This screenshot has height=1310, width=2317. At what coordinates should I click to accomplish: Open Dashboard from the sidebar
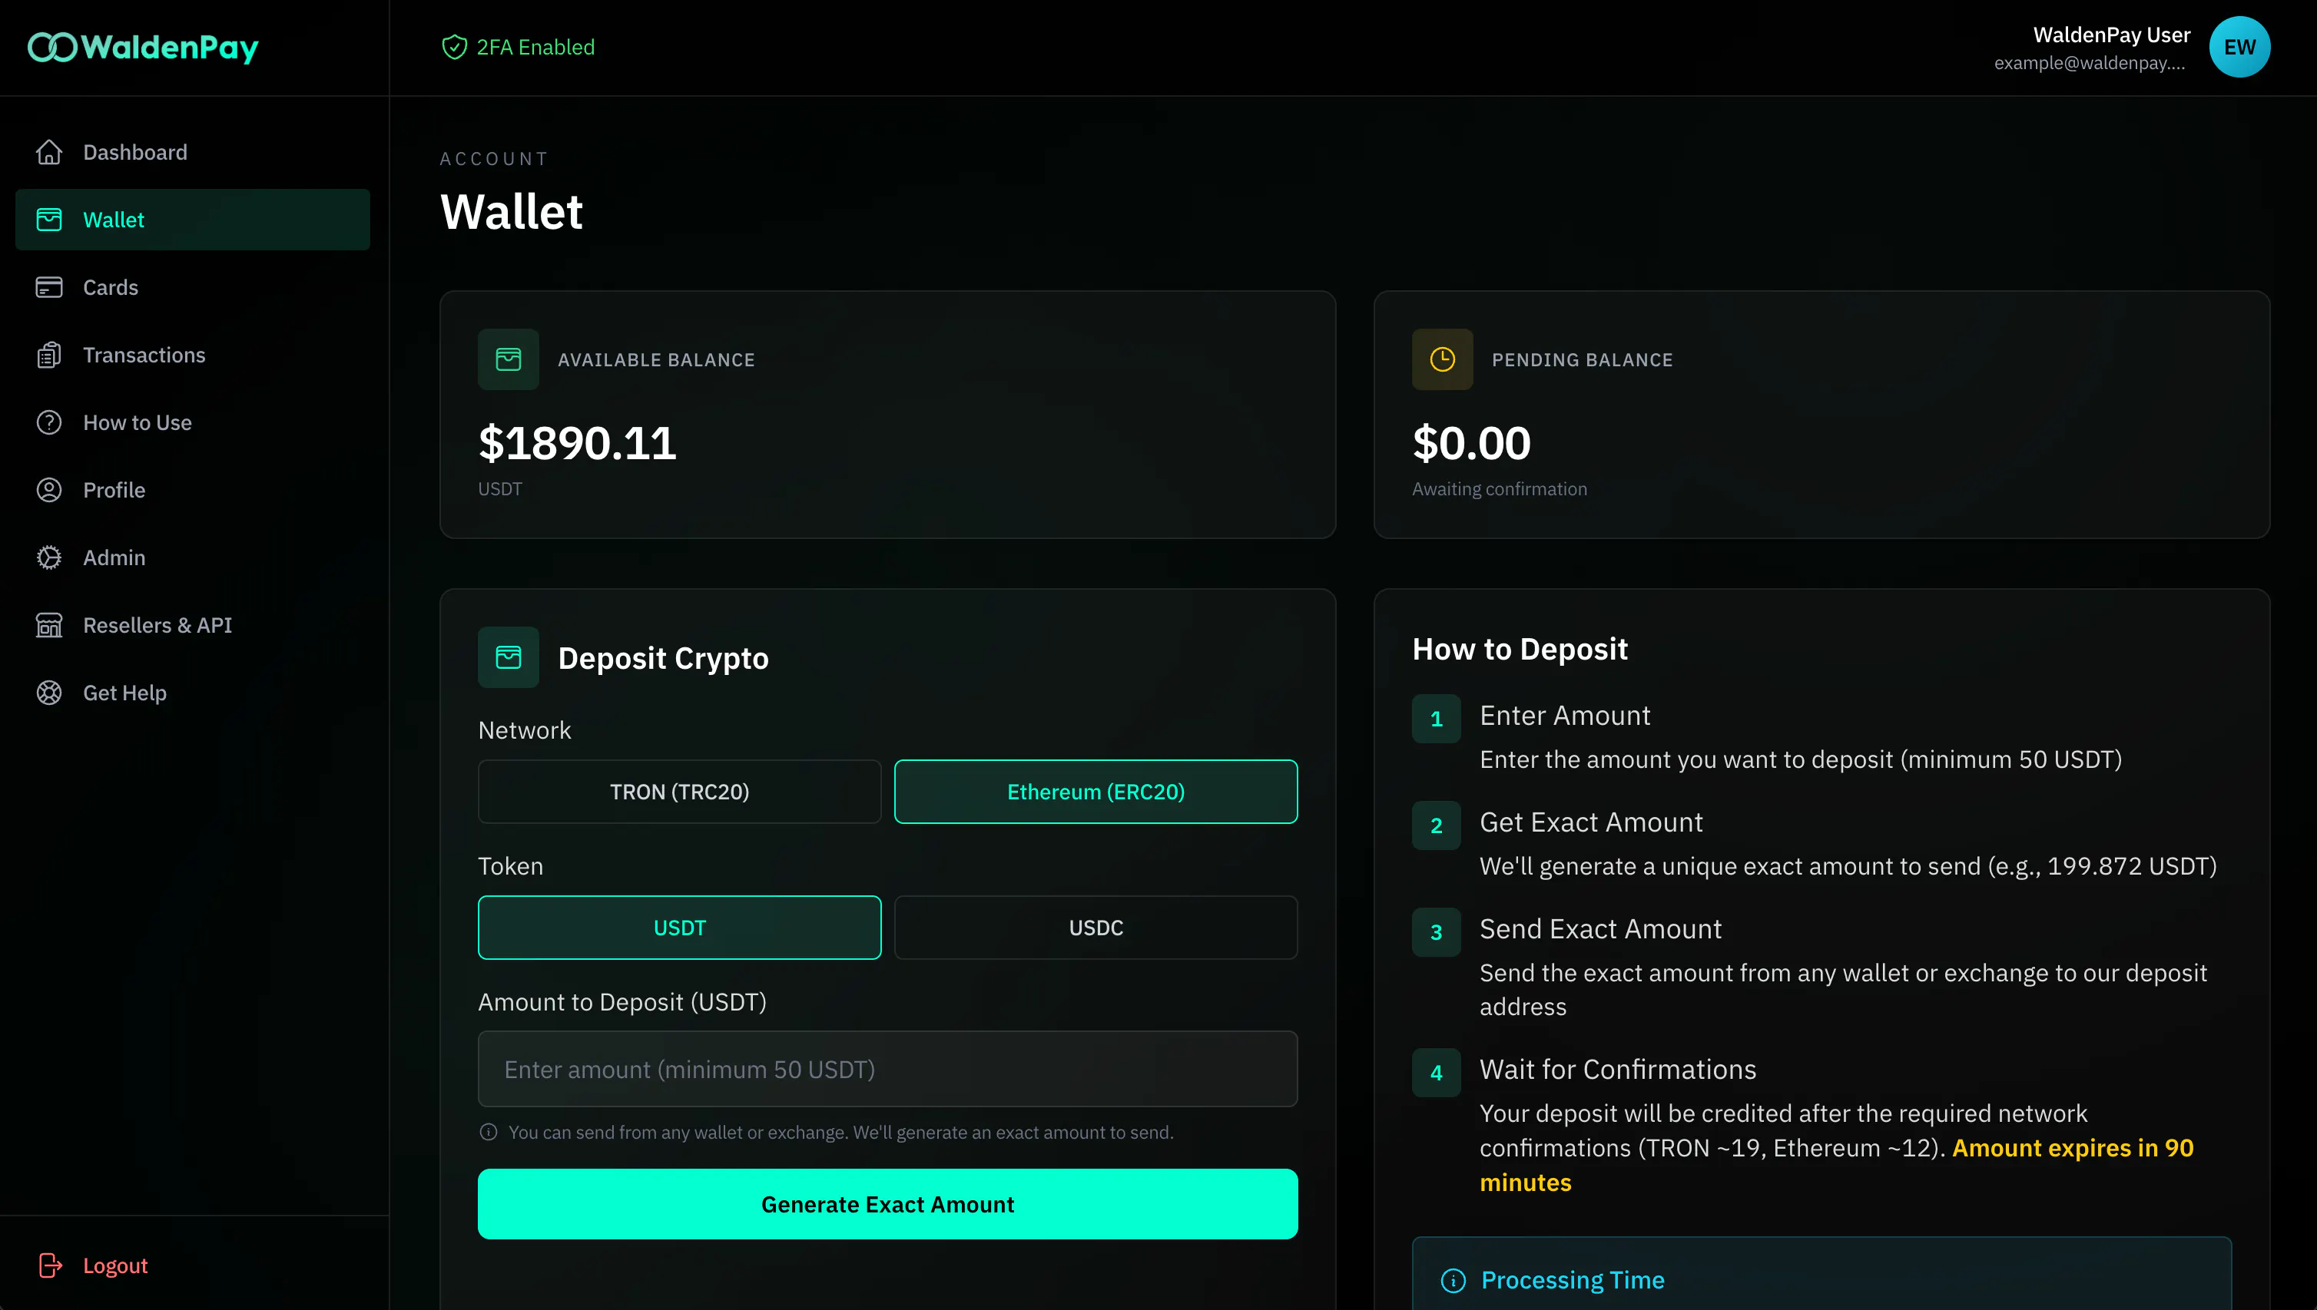click(x=193, y=152)
